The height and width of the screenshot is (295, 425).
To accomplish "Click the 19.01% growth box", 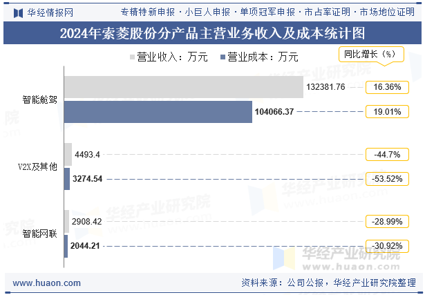I will (x=387, y=112).
